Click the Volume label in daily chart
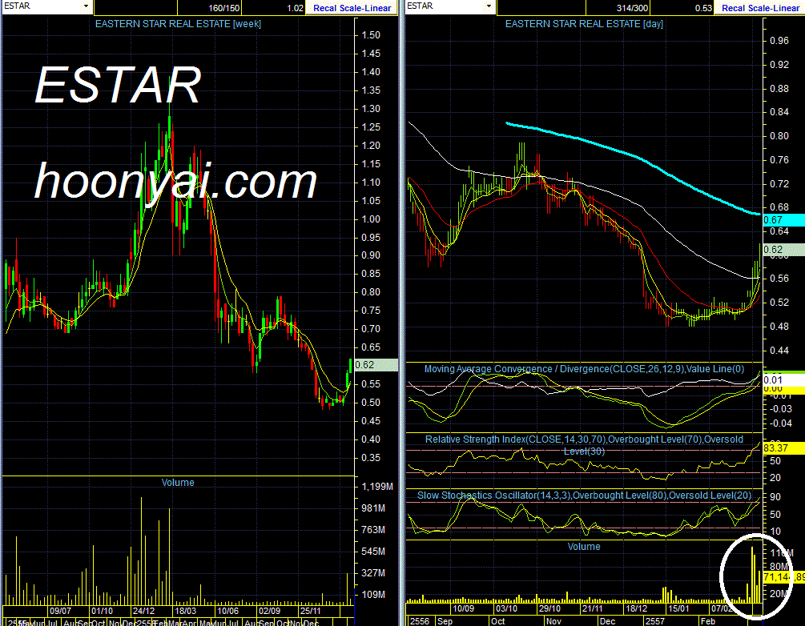This screenshot has width=805, height=626. [584, 547]
